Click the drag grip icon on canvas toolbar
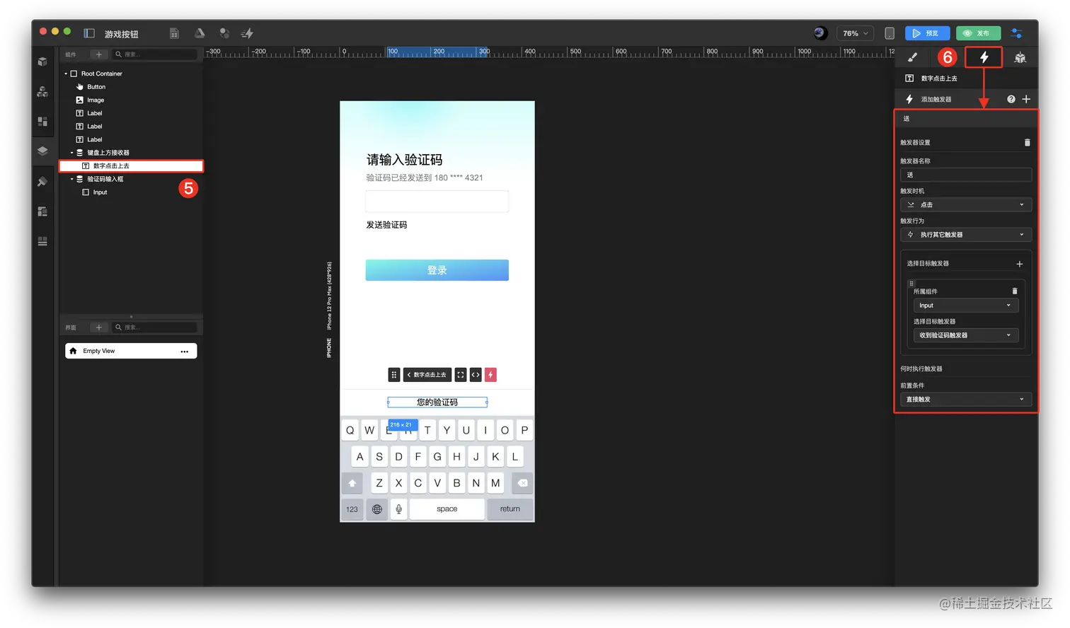The height and width of the screenshot is (628, 1070). (394, 375)
